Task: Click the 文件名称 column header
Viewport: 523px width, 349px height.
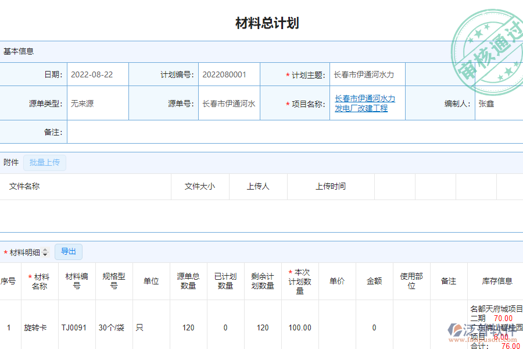Action: point(24,187)
